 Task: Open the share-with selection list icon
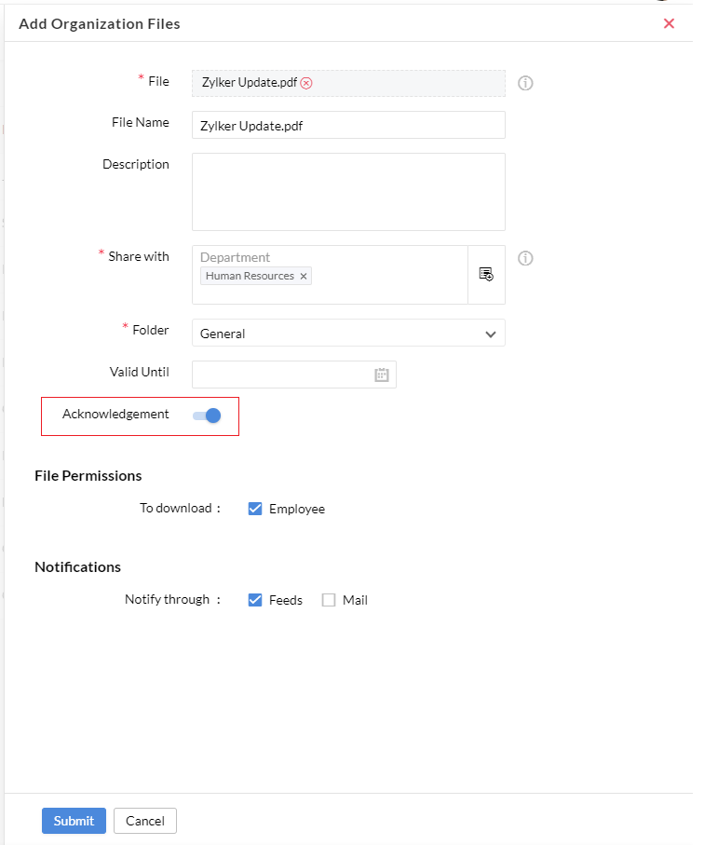pyautogui.click(x=486, y=274)
